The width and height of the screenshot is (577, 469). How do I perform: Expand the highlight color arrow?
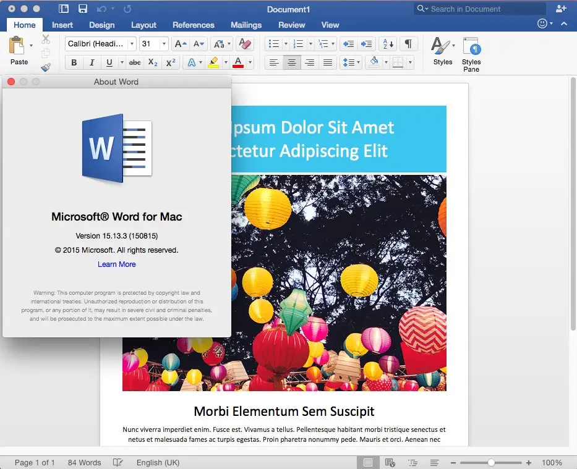click(x=226, y=63)
